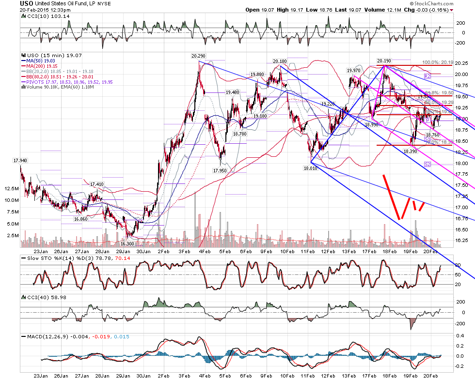The height and width of the screenshot is (379, 475).
Task: Click the 18.010 price label
Action: coord(311,168)
